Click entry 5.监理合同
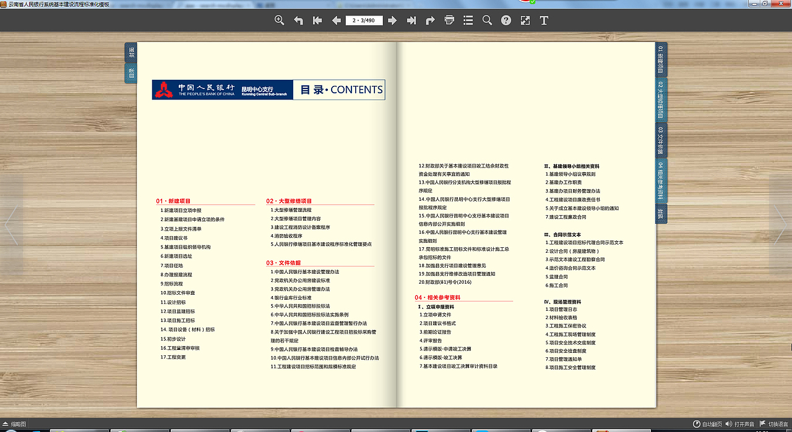 pyautogui.click(x=557, y=277)
